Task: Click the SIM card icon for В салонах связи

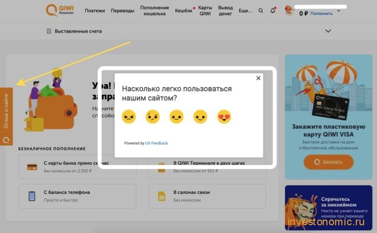Action: click(162, 196)
